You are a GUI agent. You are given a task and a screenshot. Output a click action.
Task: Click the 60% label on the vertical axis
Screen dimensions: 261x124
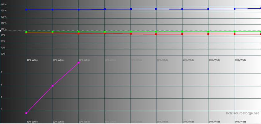coord(3,54)
